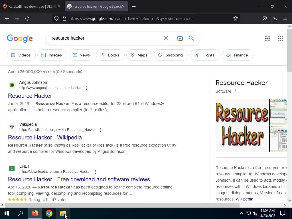Clear the Google search box text
The width and height of the screenshot is (292, 219).
point(166,38)
